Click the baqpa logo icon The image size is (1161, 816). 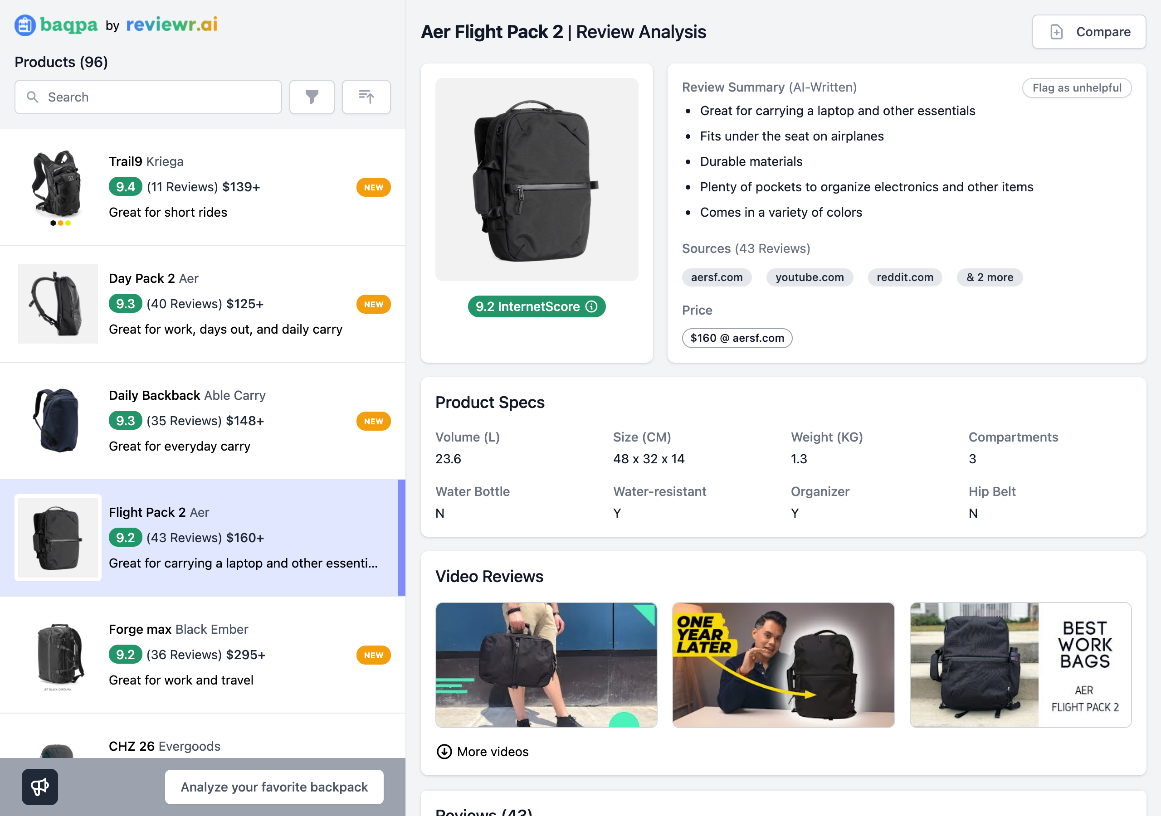pos(25,25)
